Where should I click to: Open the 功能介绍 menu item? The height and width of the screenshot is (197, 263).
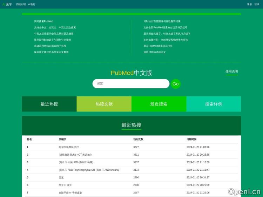[21, 4]
